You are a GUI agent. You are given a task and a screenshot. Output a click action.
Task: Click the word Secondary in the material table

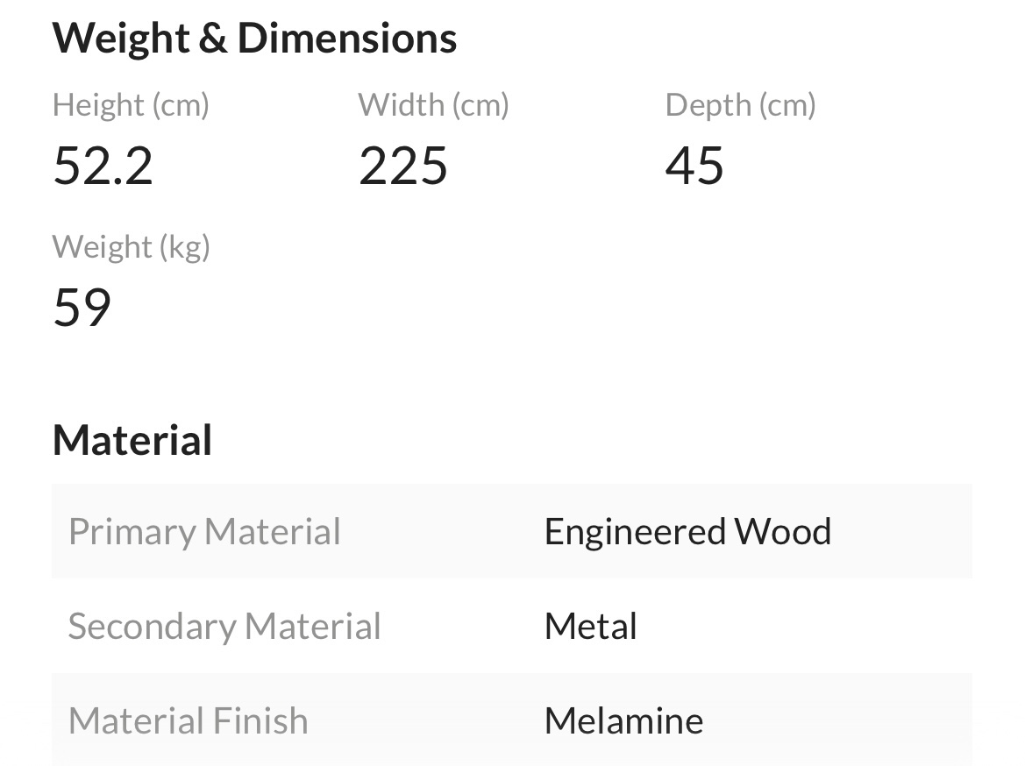pos(153,626)
